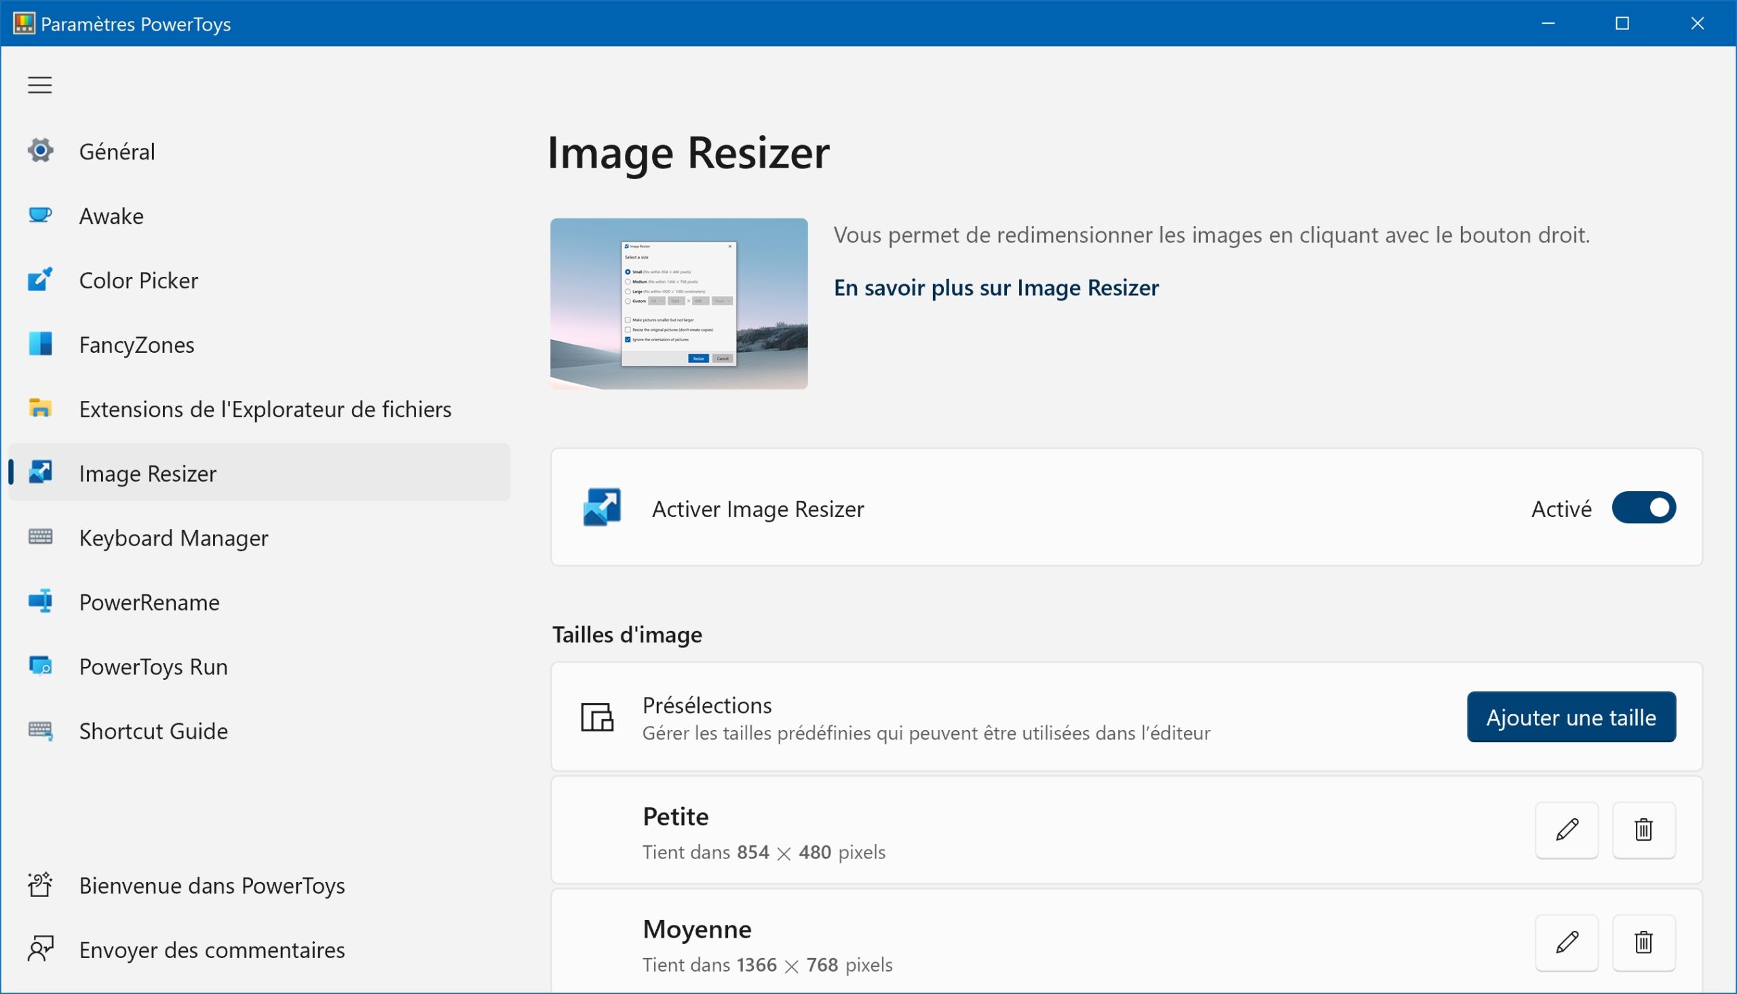Click the Bienvenue dans PowerToys icon
This screenshot has width=1737, height=994.
(x=40, y=885)
